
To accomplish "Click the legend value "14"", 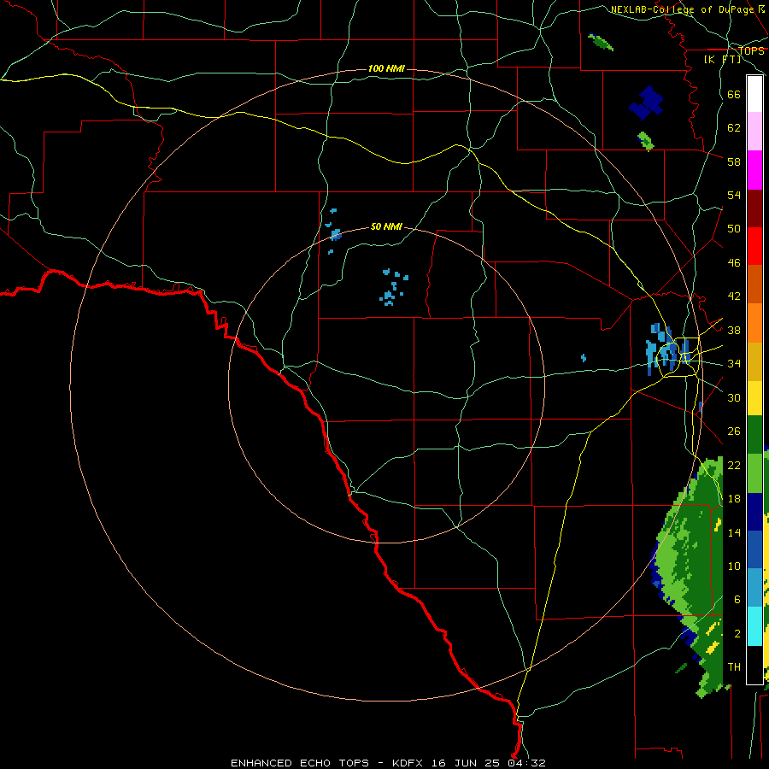I will pos(734,532).
